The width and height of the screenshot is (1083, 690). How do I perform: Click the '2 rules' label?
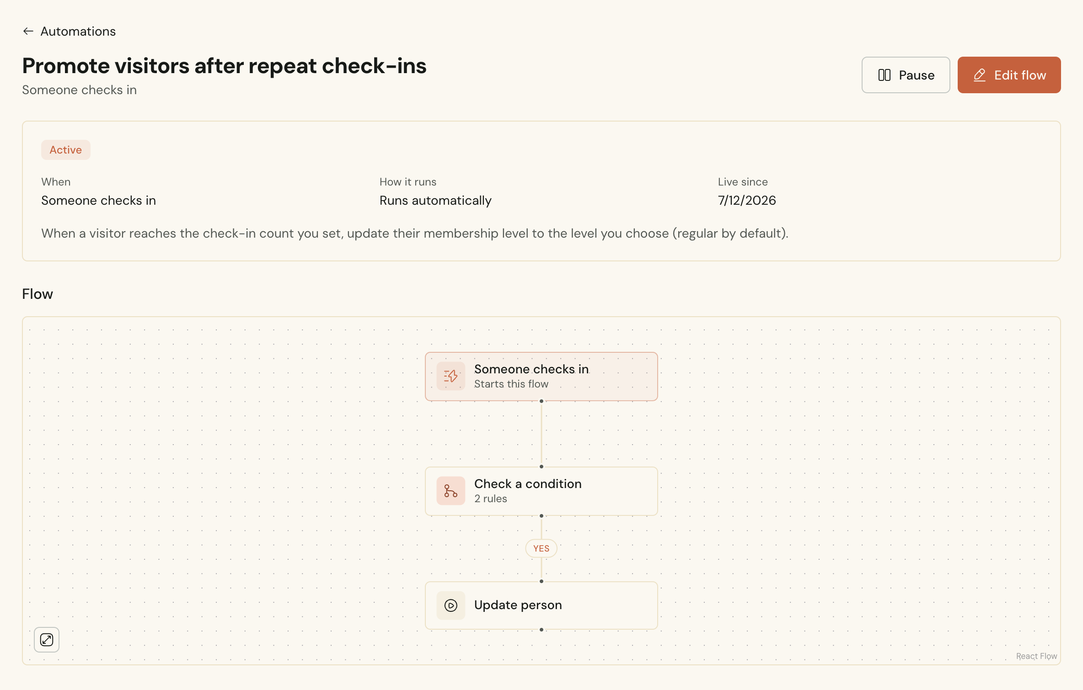click(x=490, y=499)
